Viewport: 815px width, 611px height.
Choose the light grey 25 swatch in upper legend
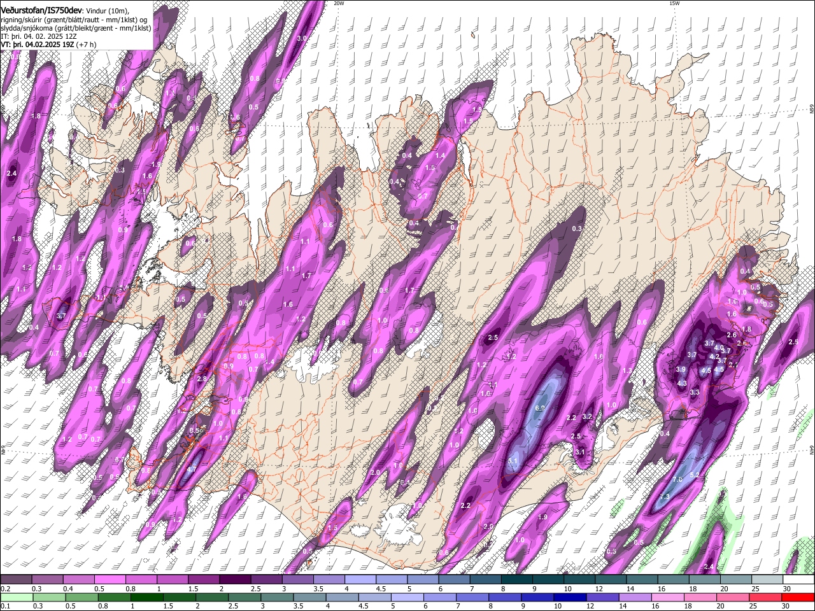[767, 580]
